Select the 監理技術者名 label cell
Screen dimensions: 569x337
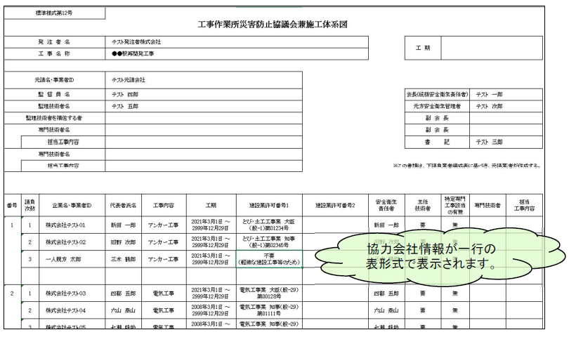(54, 106)
